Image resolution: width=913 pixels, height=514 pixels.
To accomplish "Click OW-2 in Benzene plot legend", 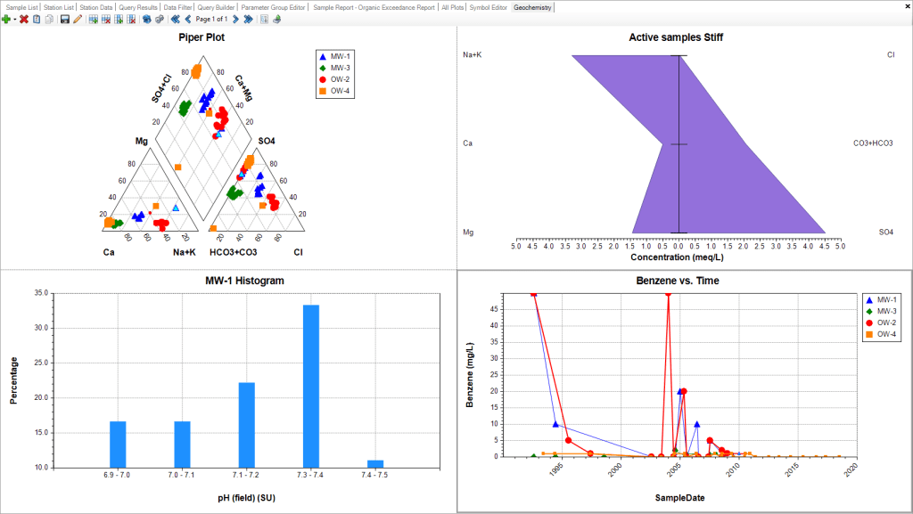I will [x=886, y=322].
